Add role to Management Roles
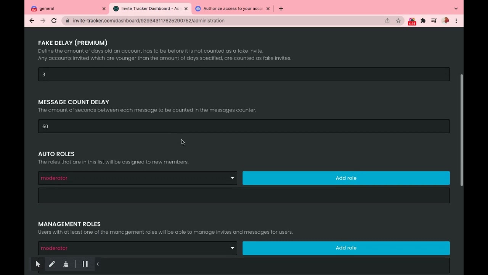Screen dimensions: 488x275 pos(346,248)
